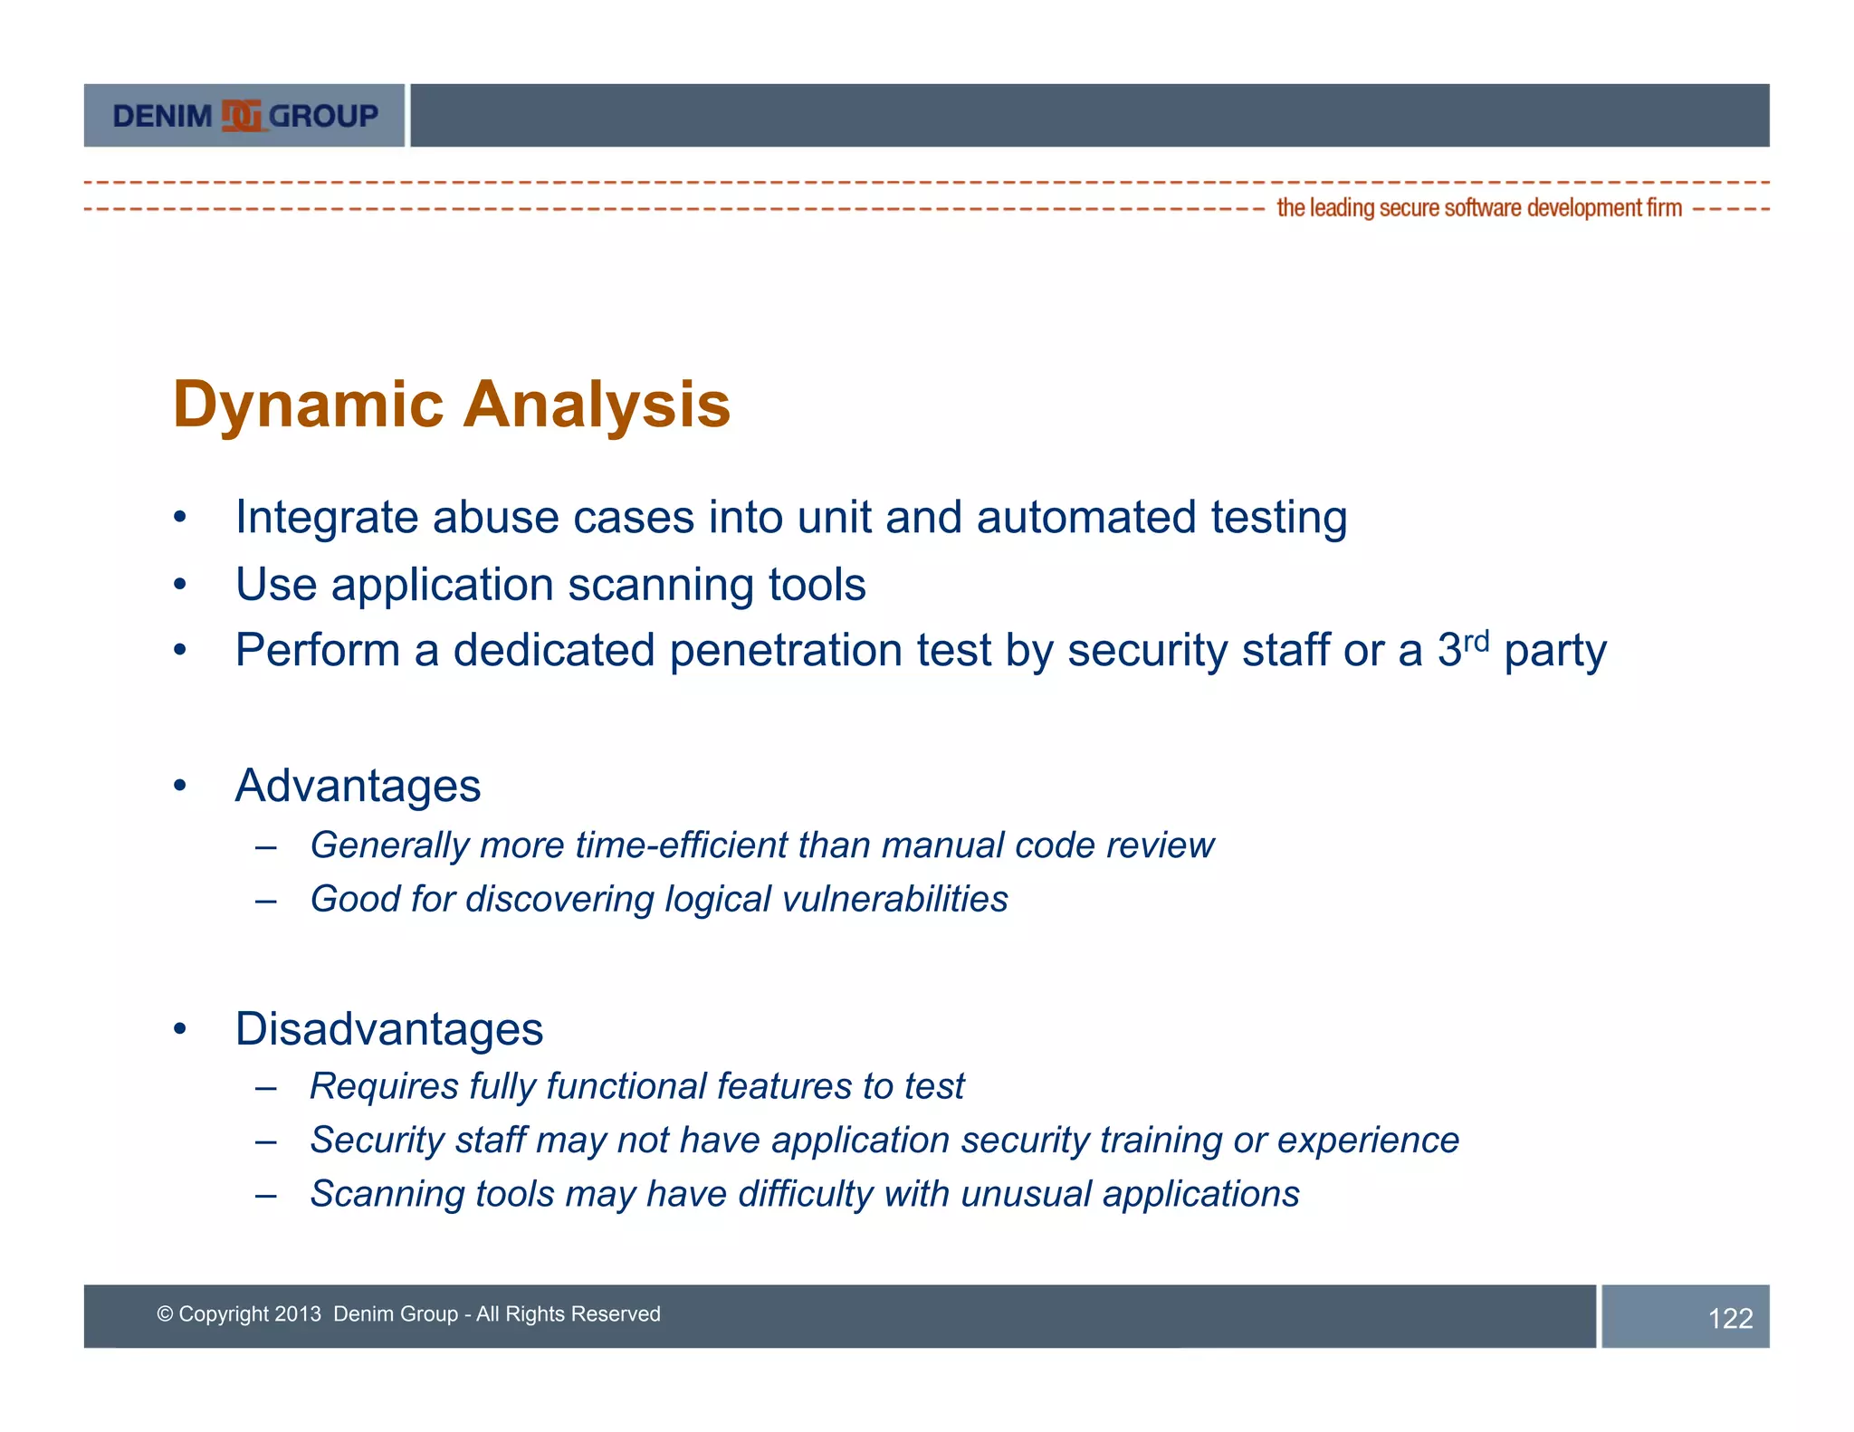Image resolution: width=1854 pixels, height=1432 pixels.
Task: Click 'Scanning tools may have difficulty' line
Action: click(804, 1195)
